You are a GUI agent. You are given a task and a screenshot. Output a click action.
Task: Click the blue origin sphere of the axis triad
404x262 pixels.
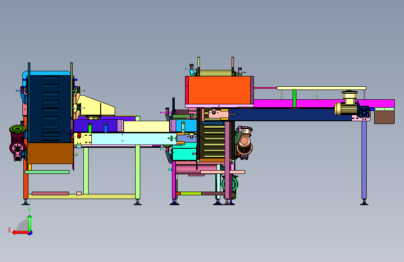[30, 233]
